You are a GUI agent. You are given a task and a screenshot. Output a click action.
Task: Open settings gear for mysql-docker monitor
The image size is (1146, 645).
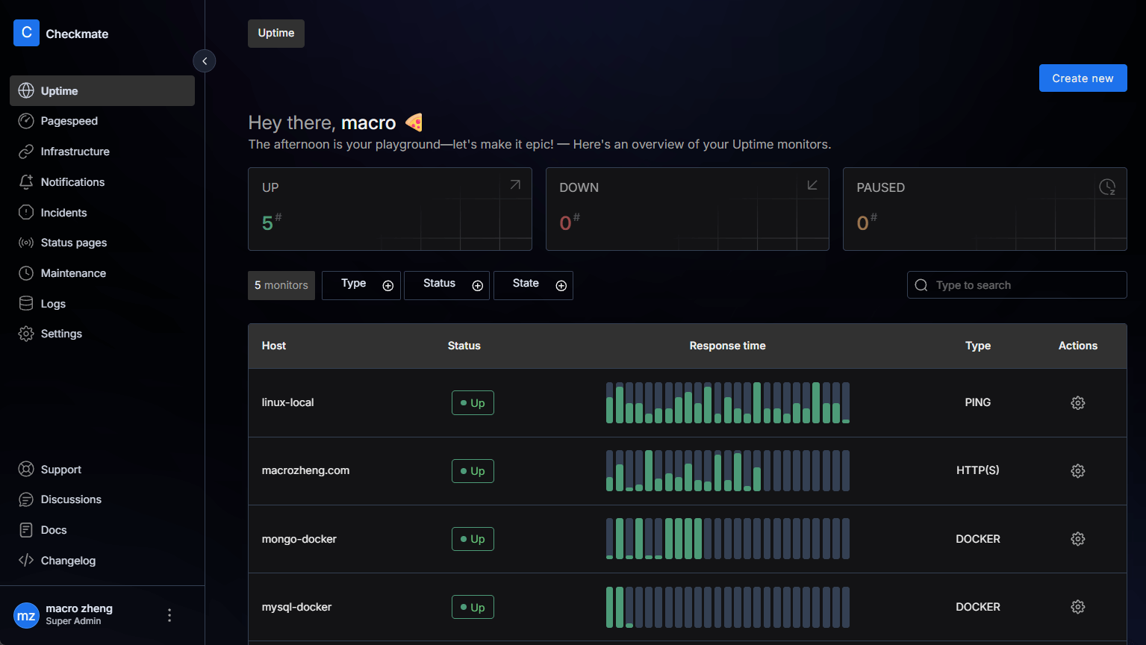click(1077, 607)
